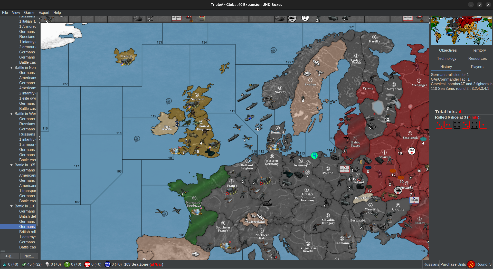The image size is (493, 269).
Task: Click the Nex... next button
Action: click(29, 256)
